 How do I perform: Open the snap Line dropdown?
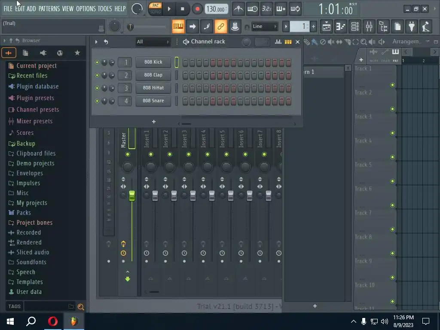click(264, 26)
